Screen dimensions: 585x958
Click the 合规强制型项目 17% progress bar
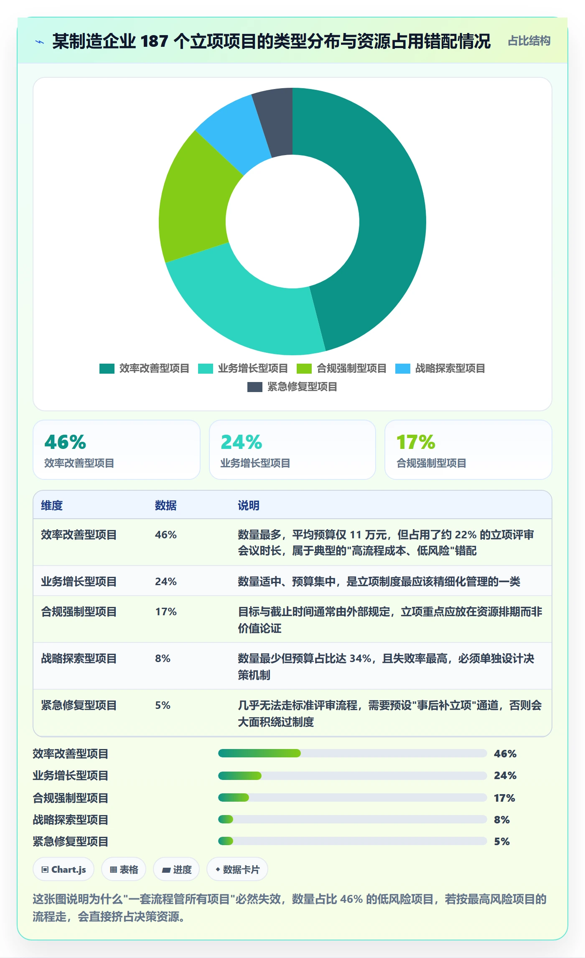coord(352,797)
